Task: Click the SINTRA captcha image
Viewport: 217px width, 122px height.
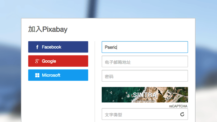Action: click(145, 95)
